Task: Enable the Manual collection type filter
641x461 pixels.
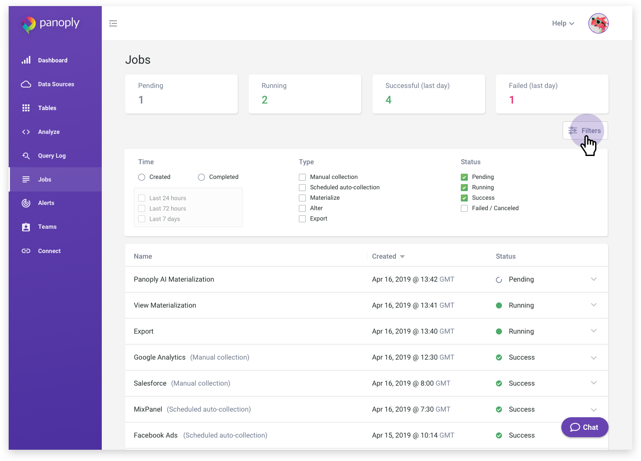Action: [x=302, y=177]
